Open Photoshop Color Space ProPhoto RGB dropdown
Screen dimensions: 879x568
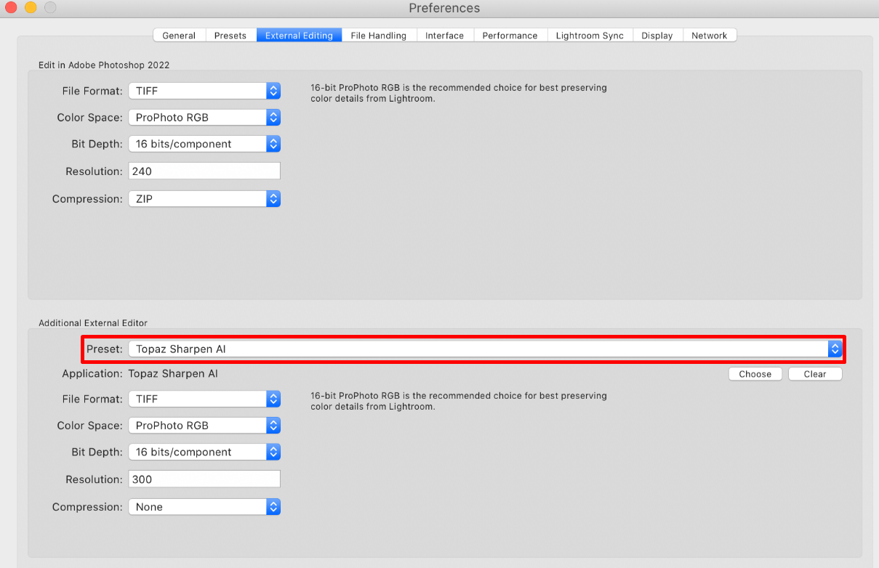click(x=204, y=117)
